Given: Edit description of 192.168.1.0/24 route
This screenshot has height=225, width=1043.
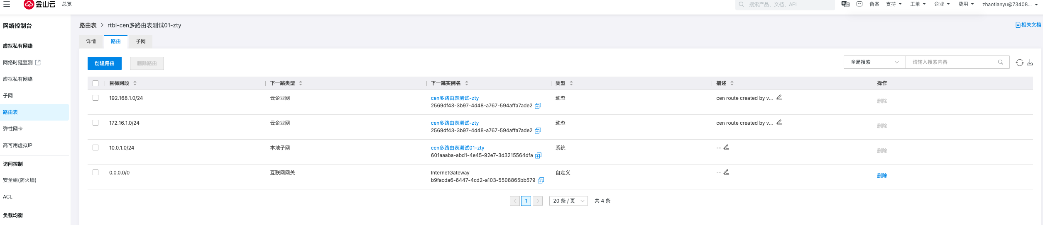Looking at the screenshot, I should [779, 98].
